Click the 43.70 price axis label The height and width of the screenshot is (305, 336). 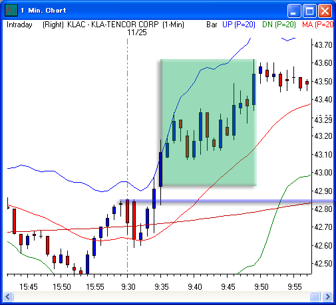click(323, 45)
